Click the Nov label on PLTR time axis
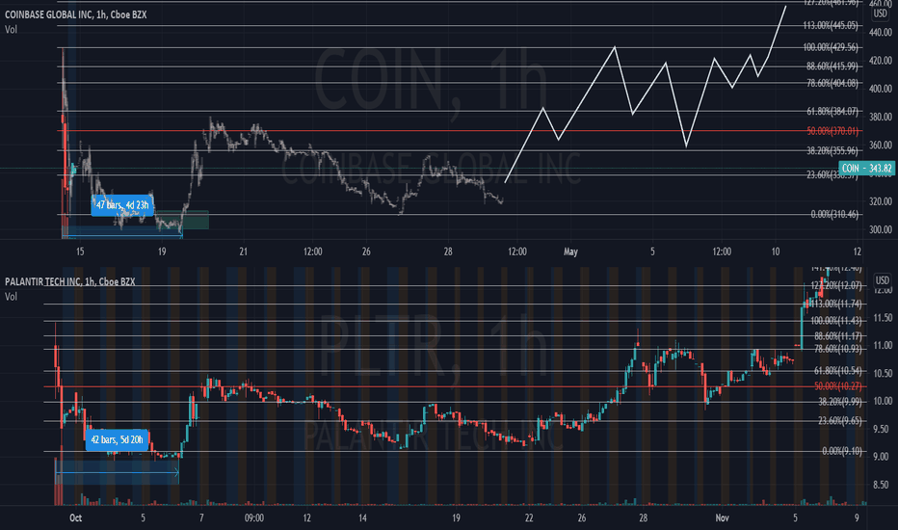The image size is (898, 530). (x=723, y=518)
